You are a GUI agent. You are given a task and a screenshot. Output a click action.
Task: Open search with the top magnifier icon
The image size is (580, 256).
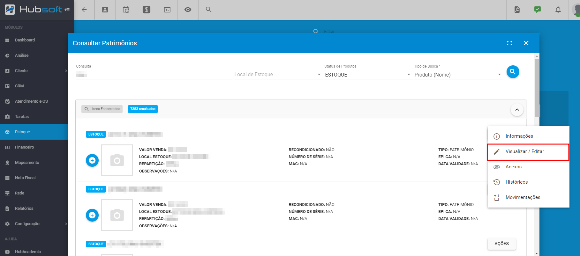pyautogui.click(x=208, y=10)
